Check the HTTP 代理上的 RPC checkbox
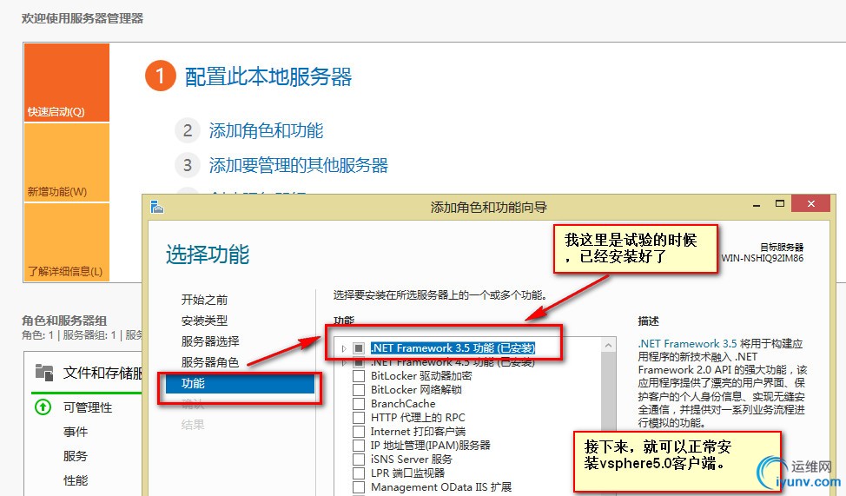Image resolution: width=846 pixels, height=496 pixels. [x=358, y=417]
